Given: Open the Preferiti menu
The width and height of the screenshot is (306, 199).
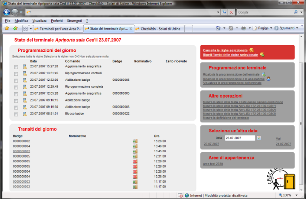Looking at the screenshot, I should [57, 21].
